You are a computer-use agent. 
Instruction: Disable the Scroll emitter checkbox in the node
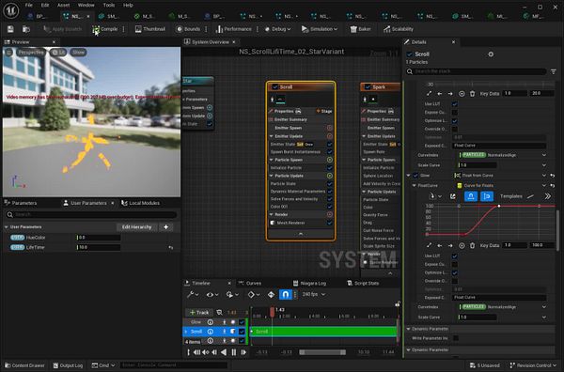click(275, 87)
